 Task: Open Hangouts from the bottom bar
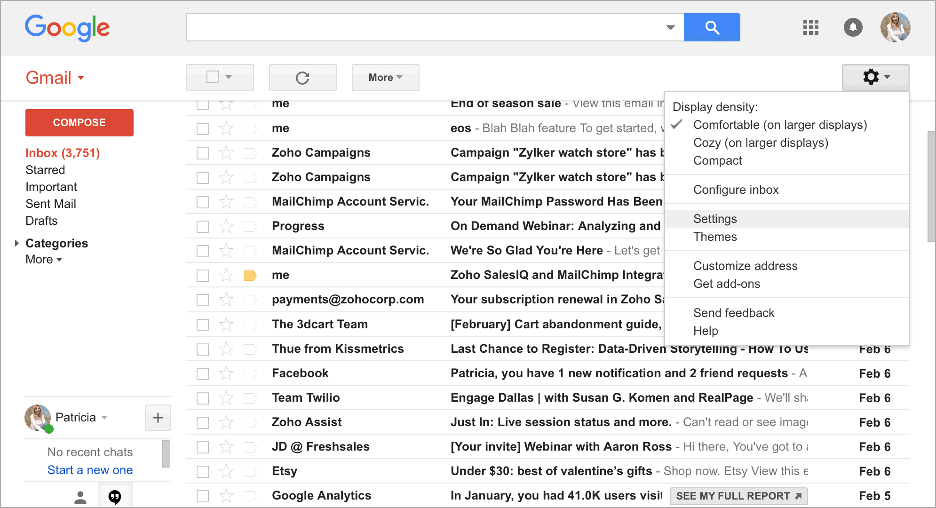(115, 497)
